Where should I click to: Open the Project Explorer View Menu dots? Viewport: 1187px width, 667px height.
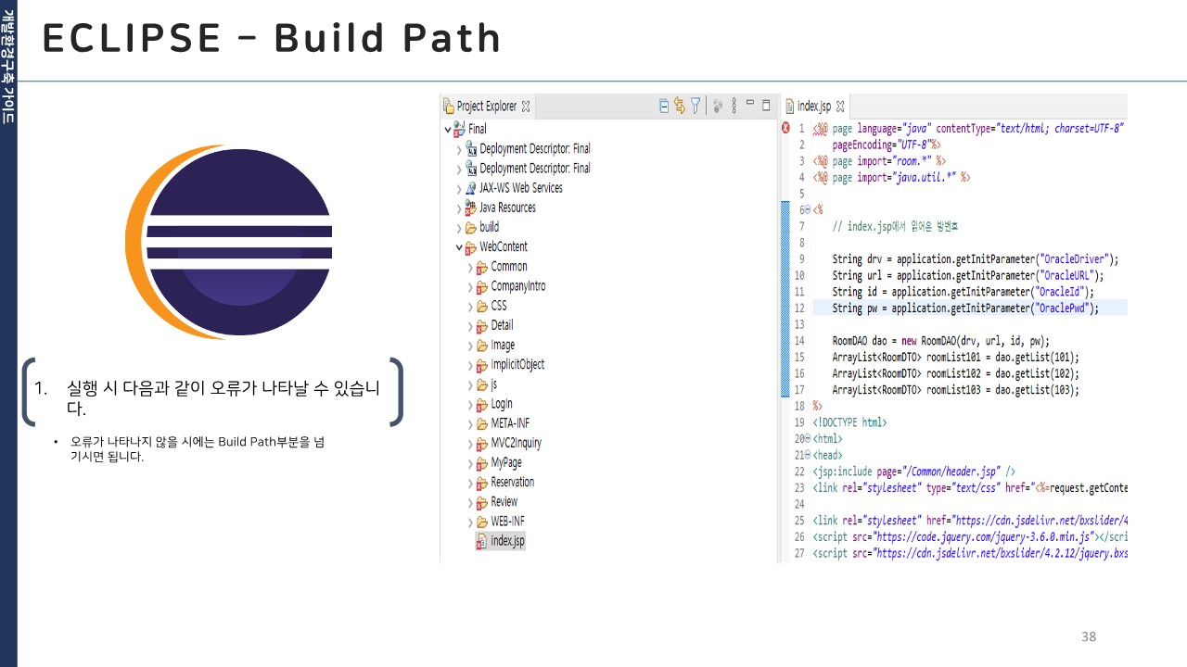point(734,106)
